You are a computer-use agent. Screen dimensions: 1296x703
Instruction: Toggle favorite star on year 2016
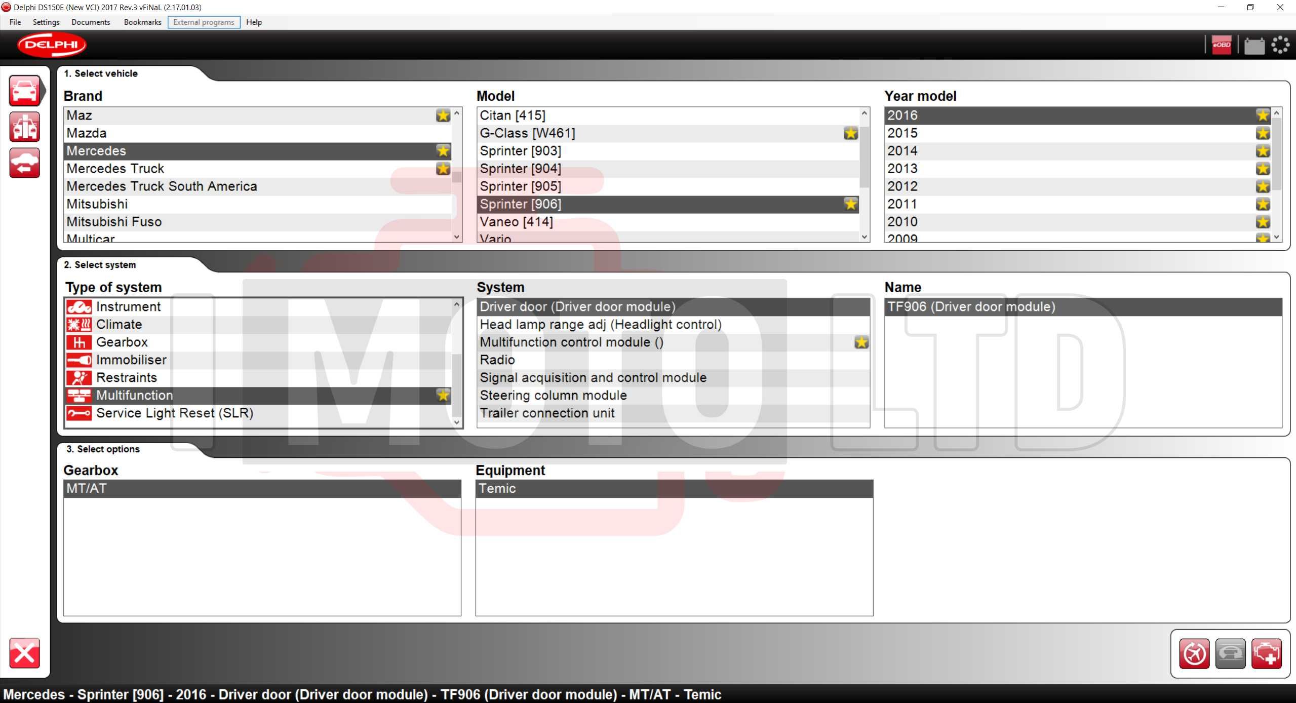pos(1263,115)
